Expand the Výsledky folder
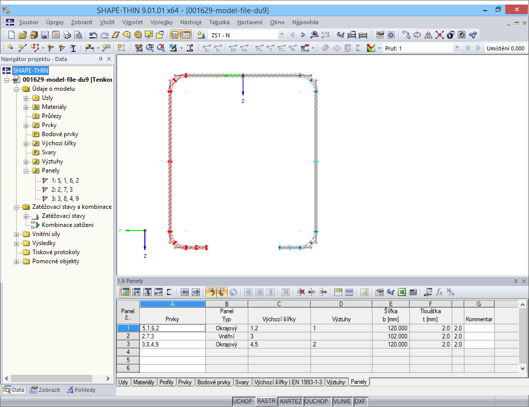 (16, 244)
